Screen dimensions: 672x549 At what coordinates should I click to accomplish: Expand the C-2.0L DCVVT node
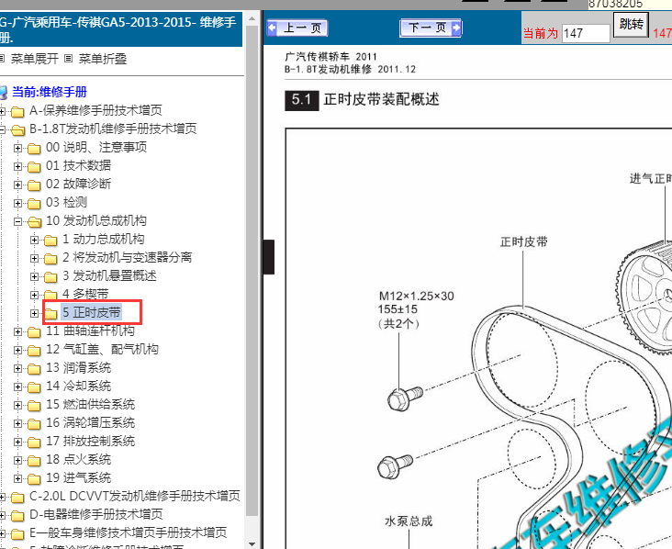[2, 498]
